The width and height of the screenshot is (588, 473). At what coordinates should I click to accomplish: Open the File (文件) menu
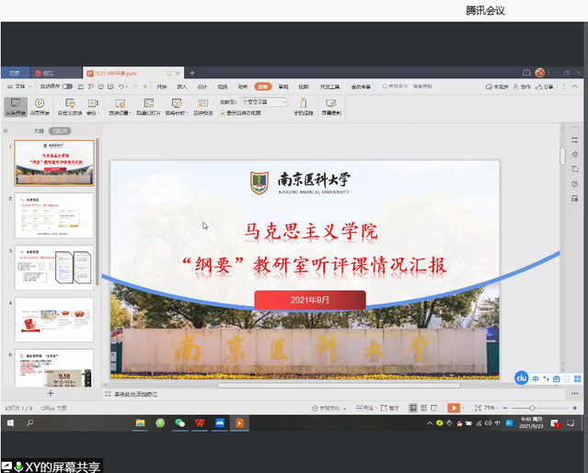20,87
